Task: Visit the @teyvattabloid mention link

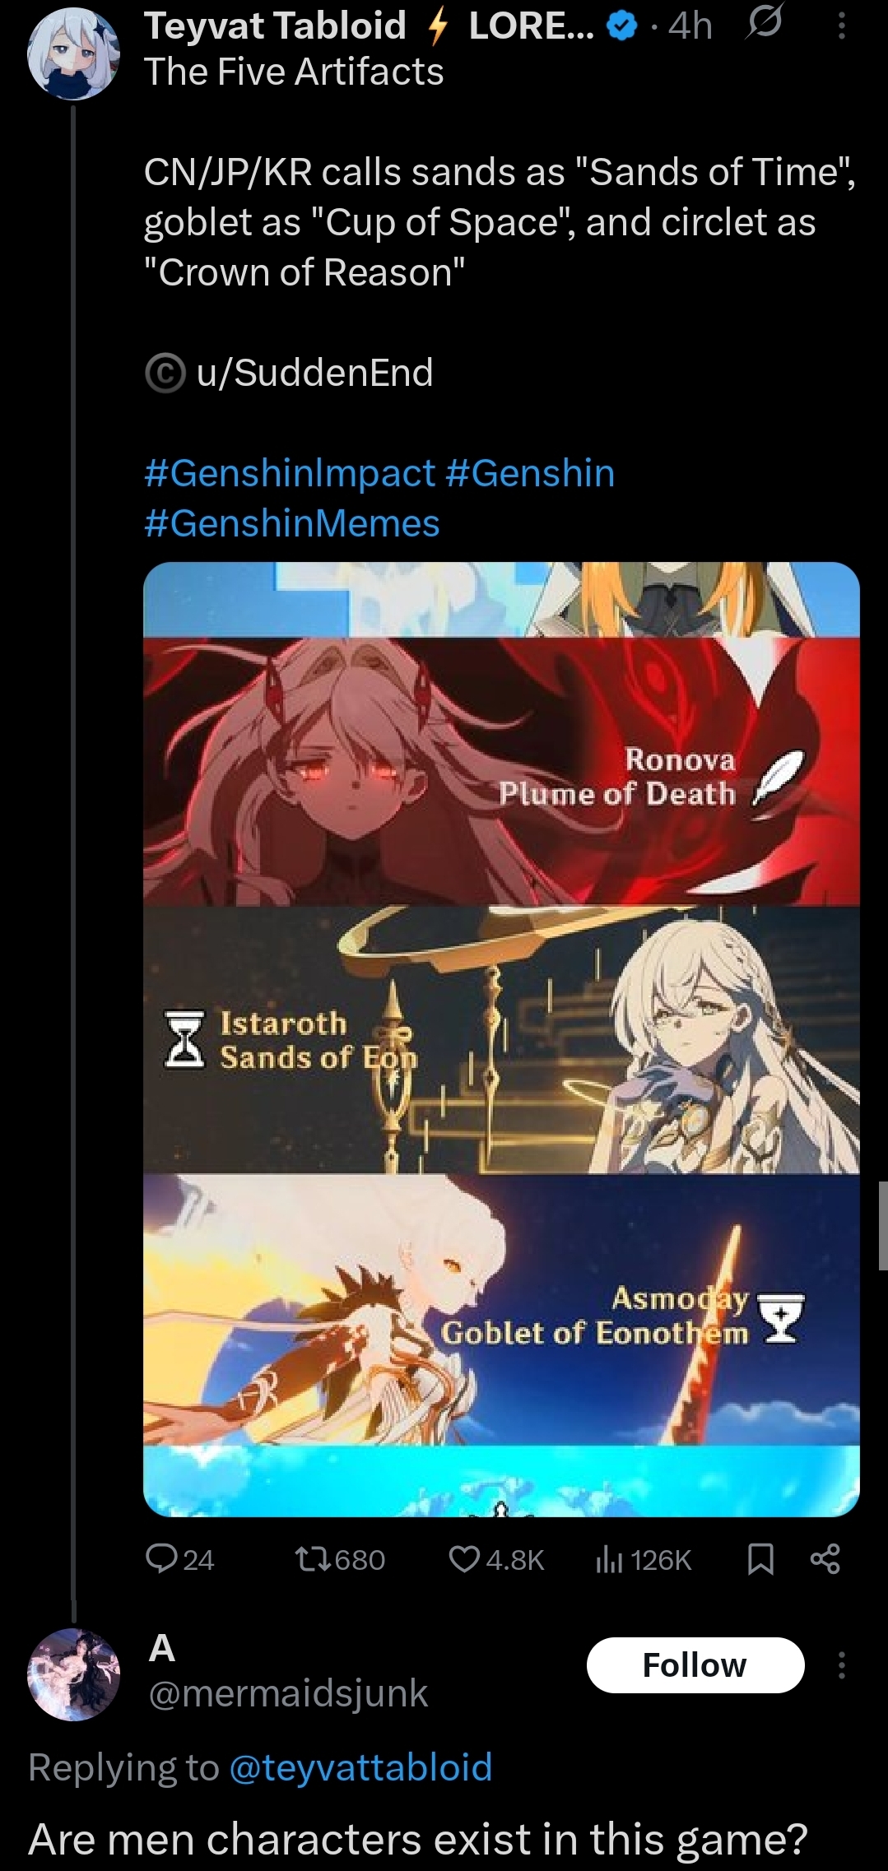Action: click(360, 1767)
